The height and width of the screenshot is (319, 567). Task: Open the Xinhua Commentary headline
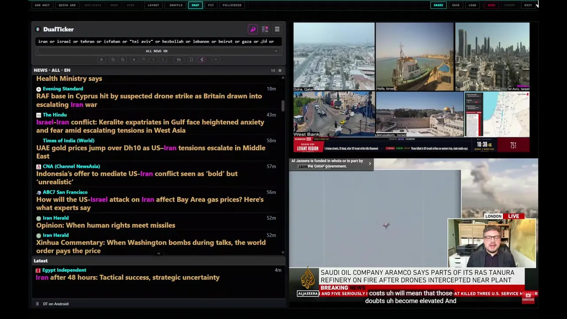(x=151, y=246)
